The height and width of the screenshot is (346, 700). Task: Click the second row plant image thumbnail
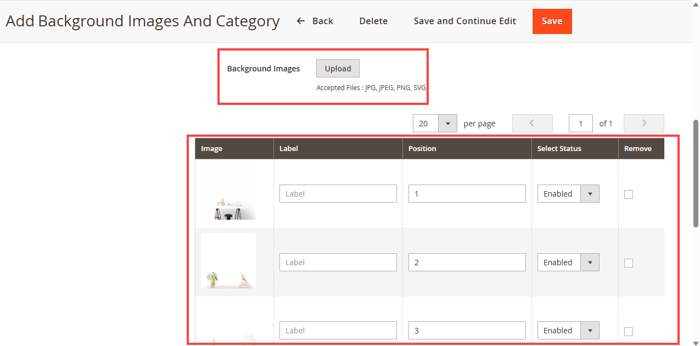(228, 261)
